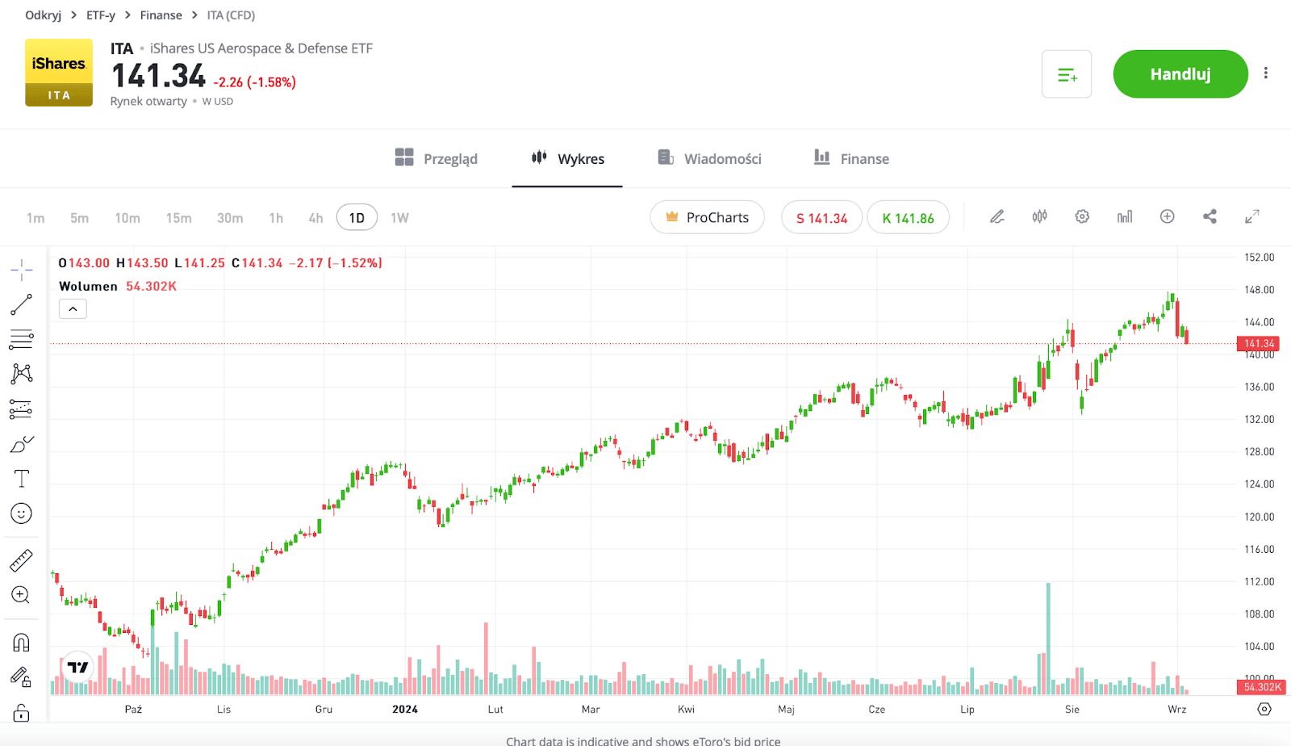Select the brush drawing tool
The height and width of the screenshot is (746, 1291).
tap(22, 444)
